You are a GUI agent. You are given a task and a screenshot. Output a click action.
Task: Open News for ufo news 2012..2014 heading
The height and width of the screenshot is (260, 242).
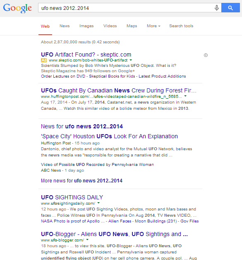coord(82,126)
